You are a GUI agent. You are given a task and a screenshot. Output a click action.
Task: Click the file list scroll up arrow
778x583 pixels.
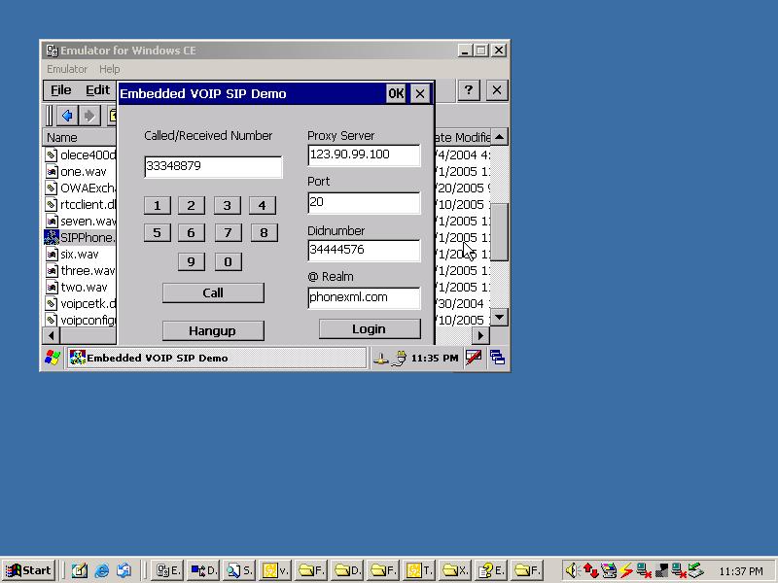499,137
